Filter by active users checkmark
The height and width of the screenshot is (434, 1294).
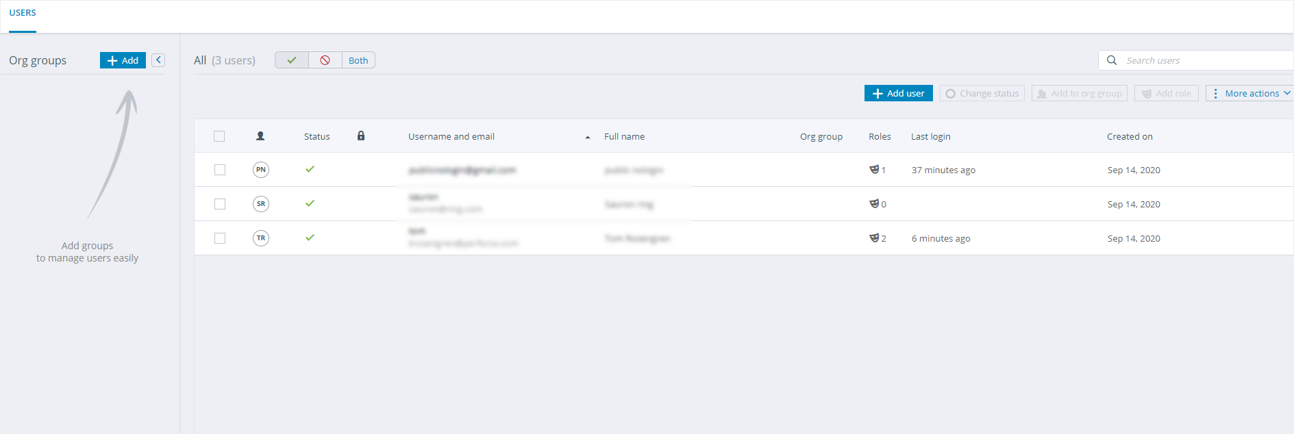point(292,60)
